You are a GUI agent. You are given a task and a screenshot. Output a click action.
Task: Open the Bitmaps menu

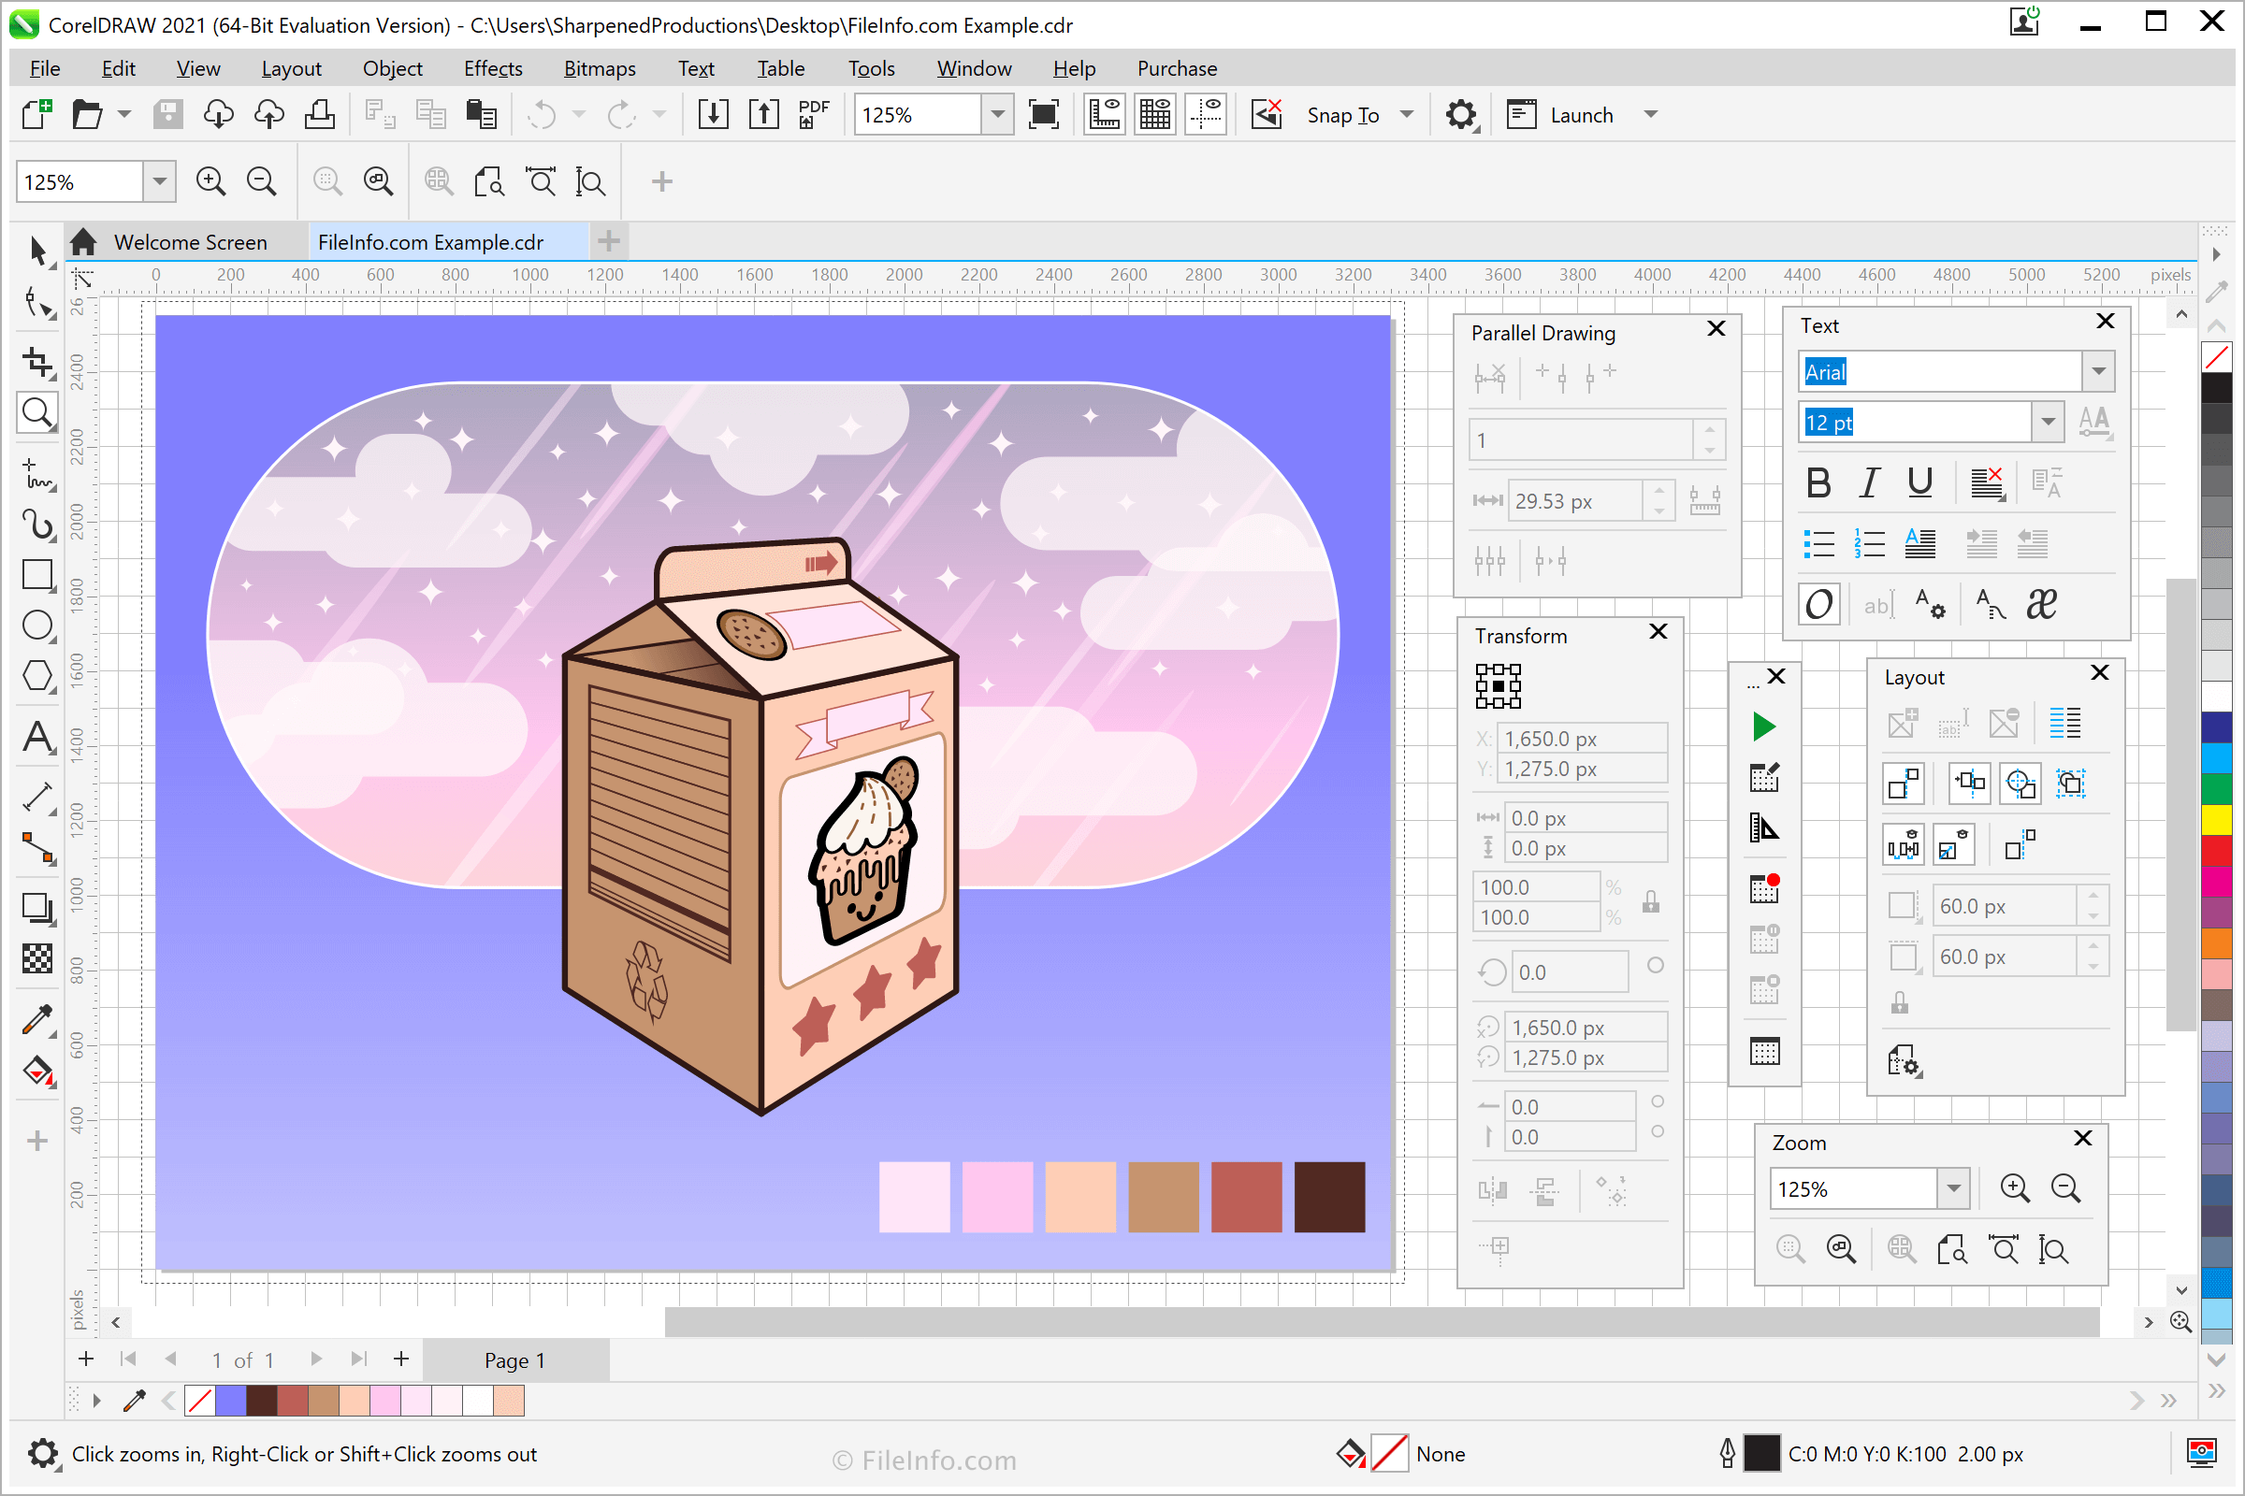[599, 67]
